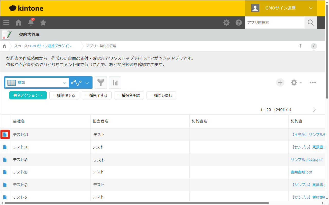The height and width of the screenshot is (205, 329).
Task: Open record details for テスト11
Action: tap(5, 135)
